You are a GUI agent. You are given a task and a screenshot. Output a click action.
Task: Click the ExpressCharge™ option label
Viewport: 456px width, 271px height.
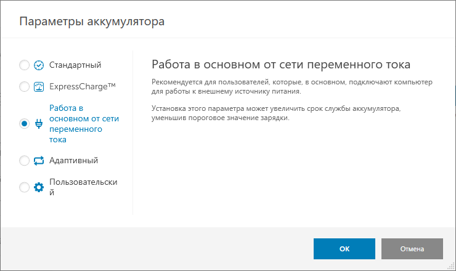(83, 86)
